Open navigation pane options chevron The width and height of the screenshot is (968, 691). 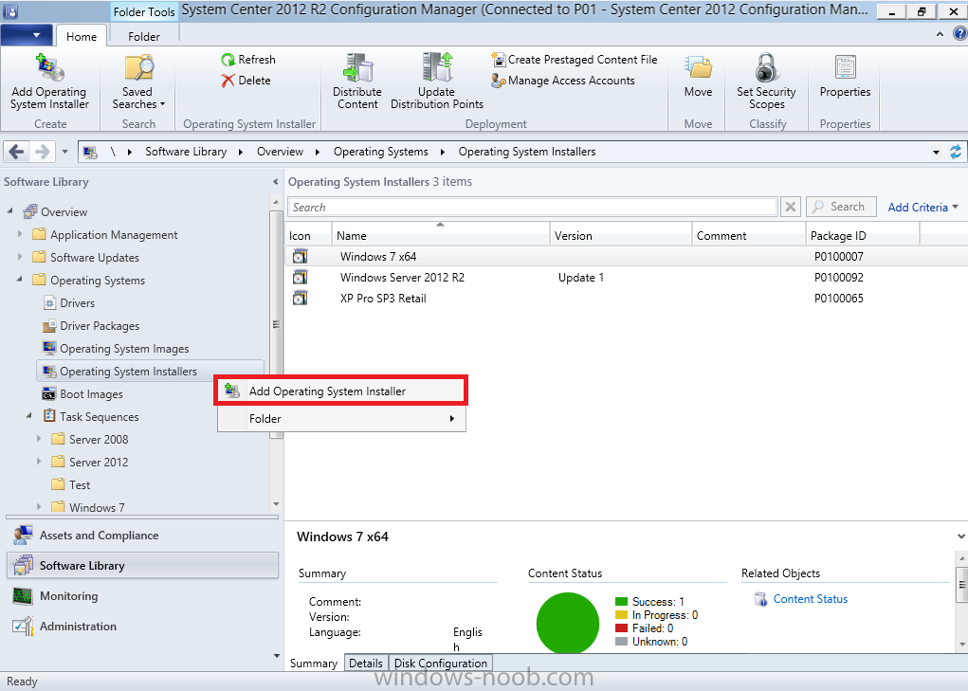pyautogui.click(x=276, y=656)
